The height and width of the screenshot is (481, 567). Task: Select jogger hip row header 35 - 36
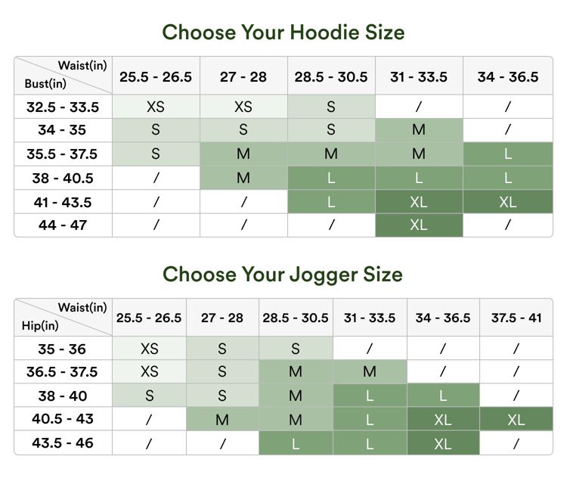64,349
